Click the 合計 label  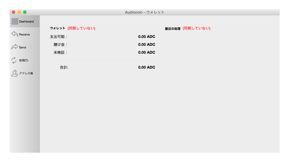[64, 67]
